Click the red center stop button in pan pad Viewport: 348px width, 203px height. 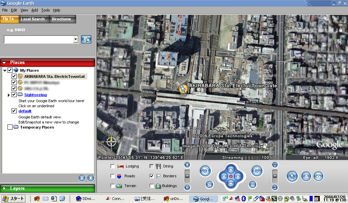pos(231,177)
